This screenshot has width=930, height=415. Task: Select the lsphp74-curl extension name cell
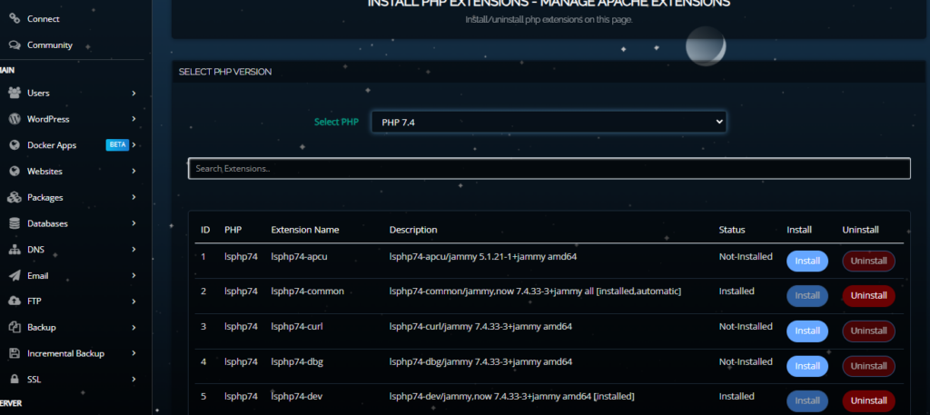(x=297, y=327)
